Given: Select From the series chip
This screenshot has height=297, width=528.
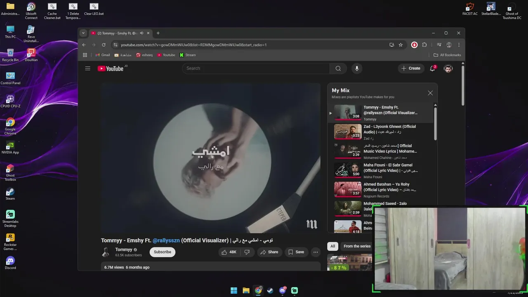Looking at the screenshot, I should pyautogui.click(x=357, y=246).
